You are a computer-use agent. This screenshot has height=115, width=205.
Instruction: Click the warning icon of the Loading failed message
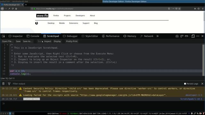tap(20, 95)
